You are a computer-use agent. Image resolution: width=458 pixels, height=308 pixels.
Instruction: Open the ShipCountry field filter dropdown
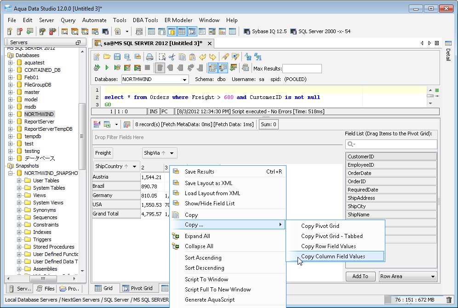click(x=135, y=167)
